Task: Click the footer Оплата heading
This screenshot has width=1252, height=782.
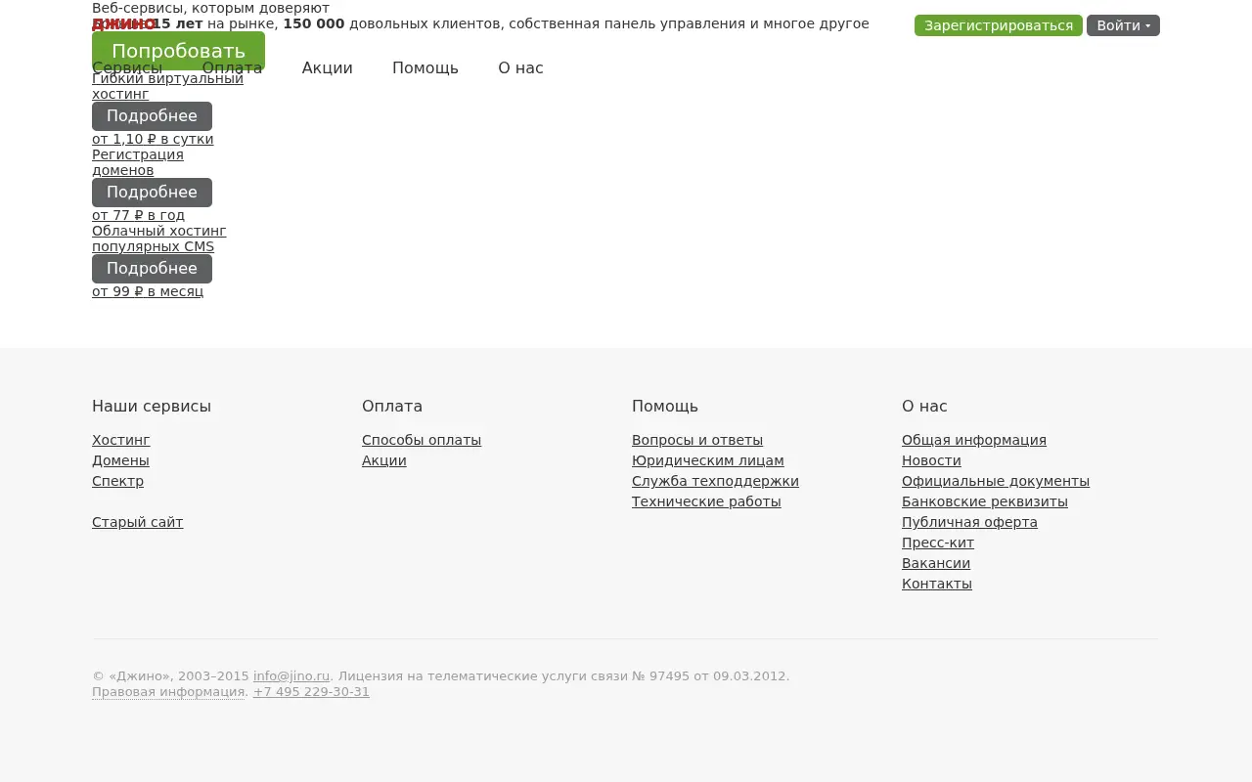Action: [x=392, y=406]
